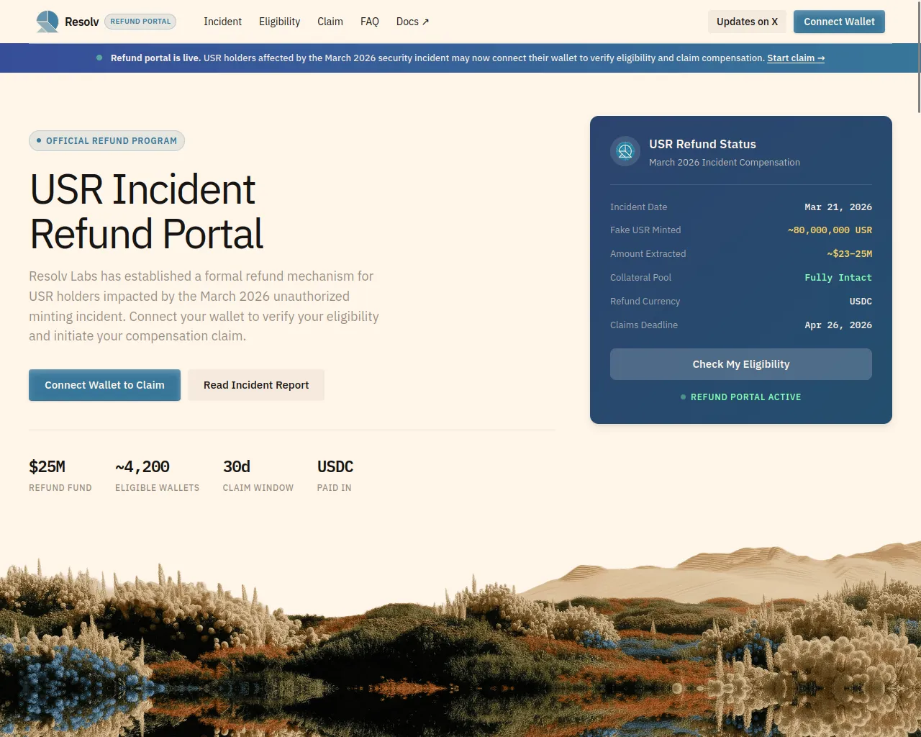The height and width of the screenshot is (737, 921).
Task: Go to the Claim section
Action: pyautogui.click(x=330, y=22)
